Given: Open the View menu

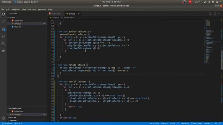Looking at the screenshot, I should (x=24, y=9).
